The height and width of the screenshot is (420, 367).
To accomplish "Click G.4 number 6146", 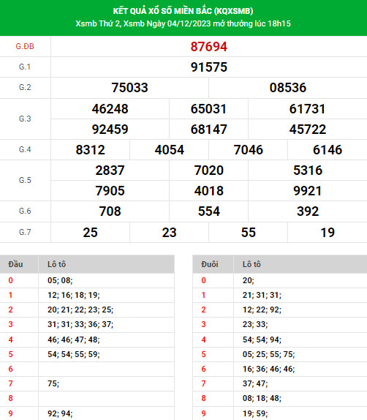I will coord(328,150).
